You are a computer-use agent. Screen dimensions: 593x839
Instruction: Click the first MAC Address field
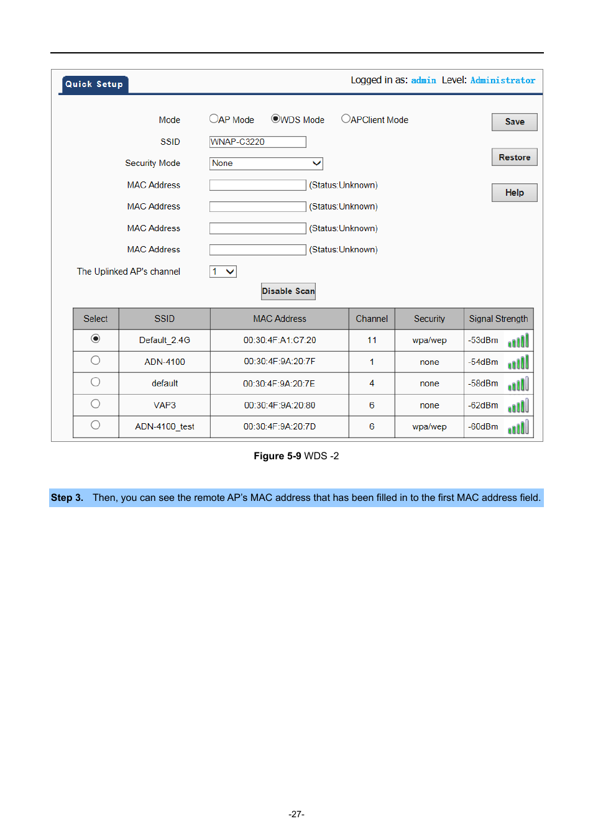pyautogui.click(x=258, y=185)
